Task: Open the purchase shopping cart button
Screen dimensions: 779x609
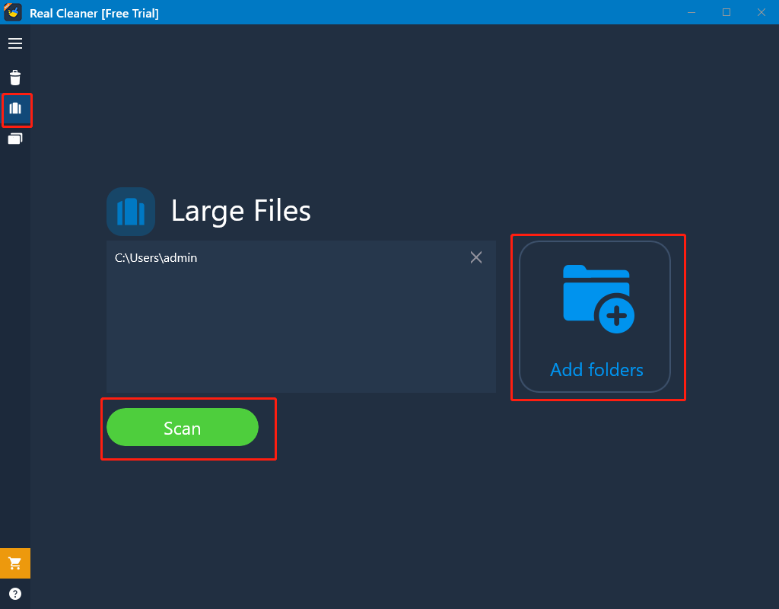Action: point(15,563)
